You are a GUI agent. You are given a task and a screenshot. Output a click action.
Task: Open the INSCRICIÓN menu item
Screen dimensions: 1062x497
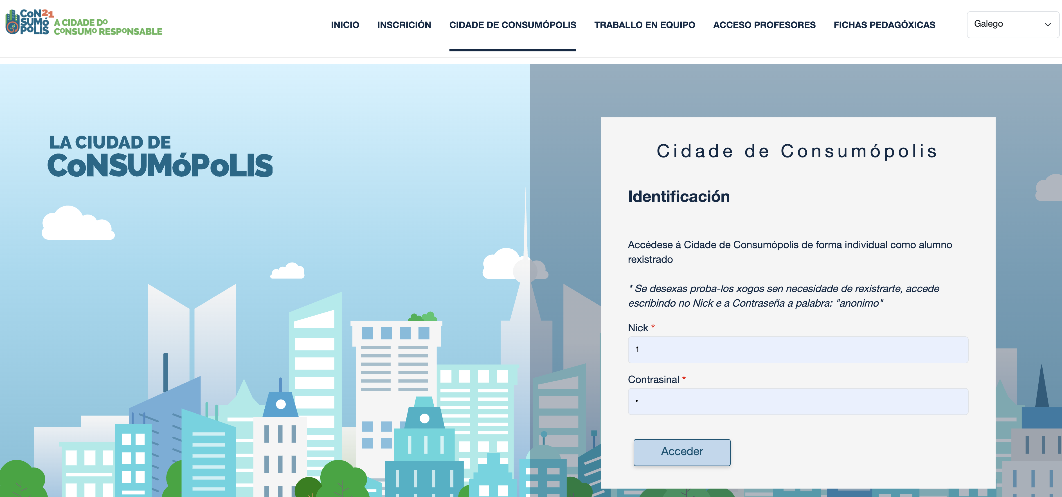pos(404,25)
